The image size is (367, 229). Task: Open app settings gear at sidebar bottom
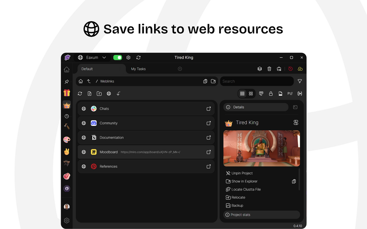tap(67, 220)
